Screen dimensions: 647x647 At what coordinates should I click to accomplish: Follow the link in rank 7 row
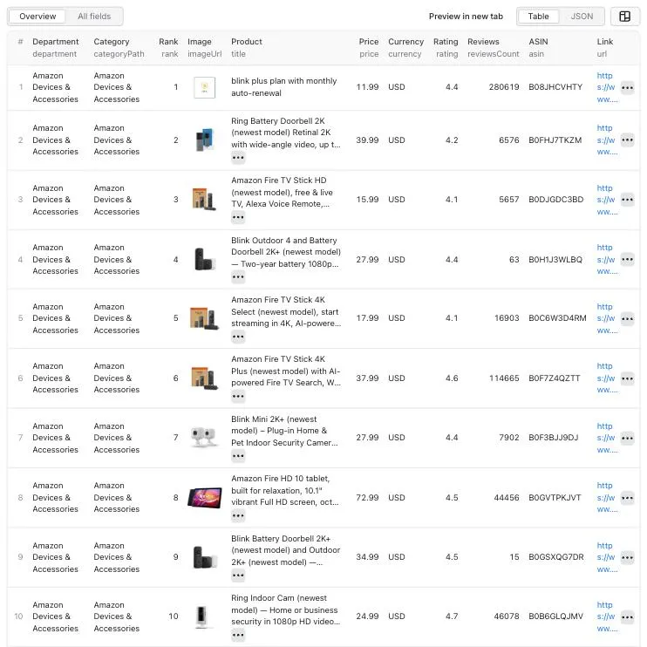tap(607, 438)
